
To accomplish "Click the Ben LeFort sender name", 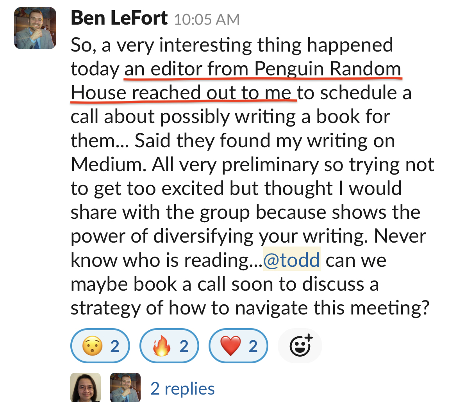I will click(x=120, y=18).
